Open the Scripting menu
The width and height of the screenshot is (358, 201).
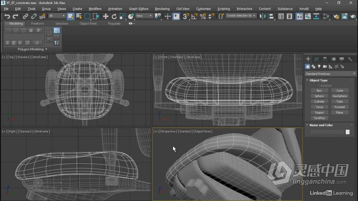pos(224,9)
